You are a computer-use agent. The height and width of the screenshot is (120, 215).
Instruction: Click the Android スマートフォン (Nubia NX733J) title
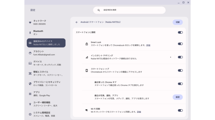point(101,22)
